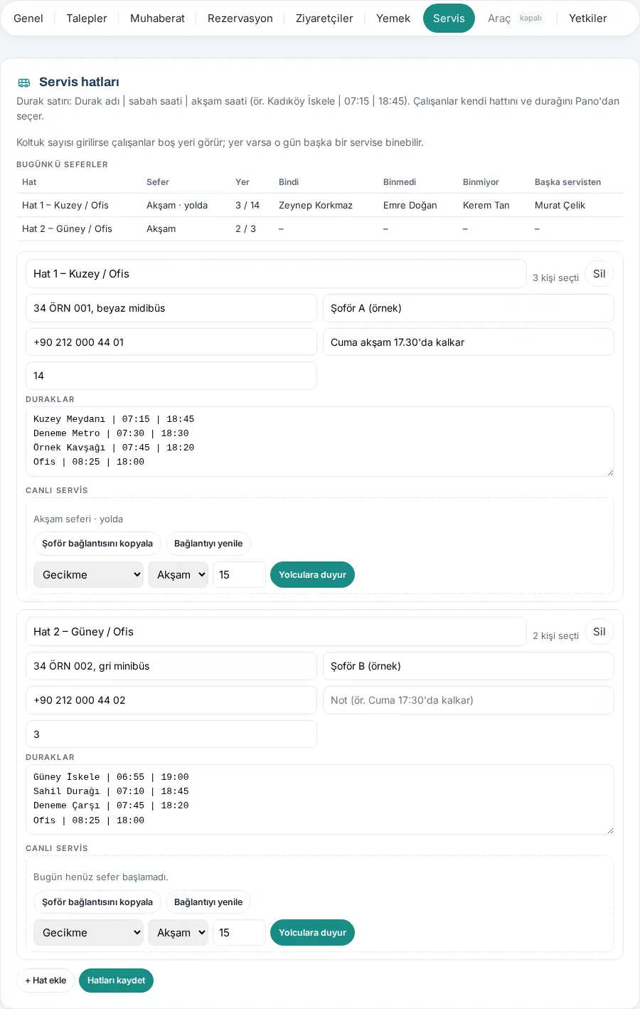Open the Rezervasyon tab

pyautogui.click(x=240, y=19)
